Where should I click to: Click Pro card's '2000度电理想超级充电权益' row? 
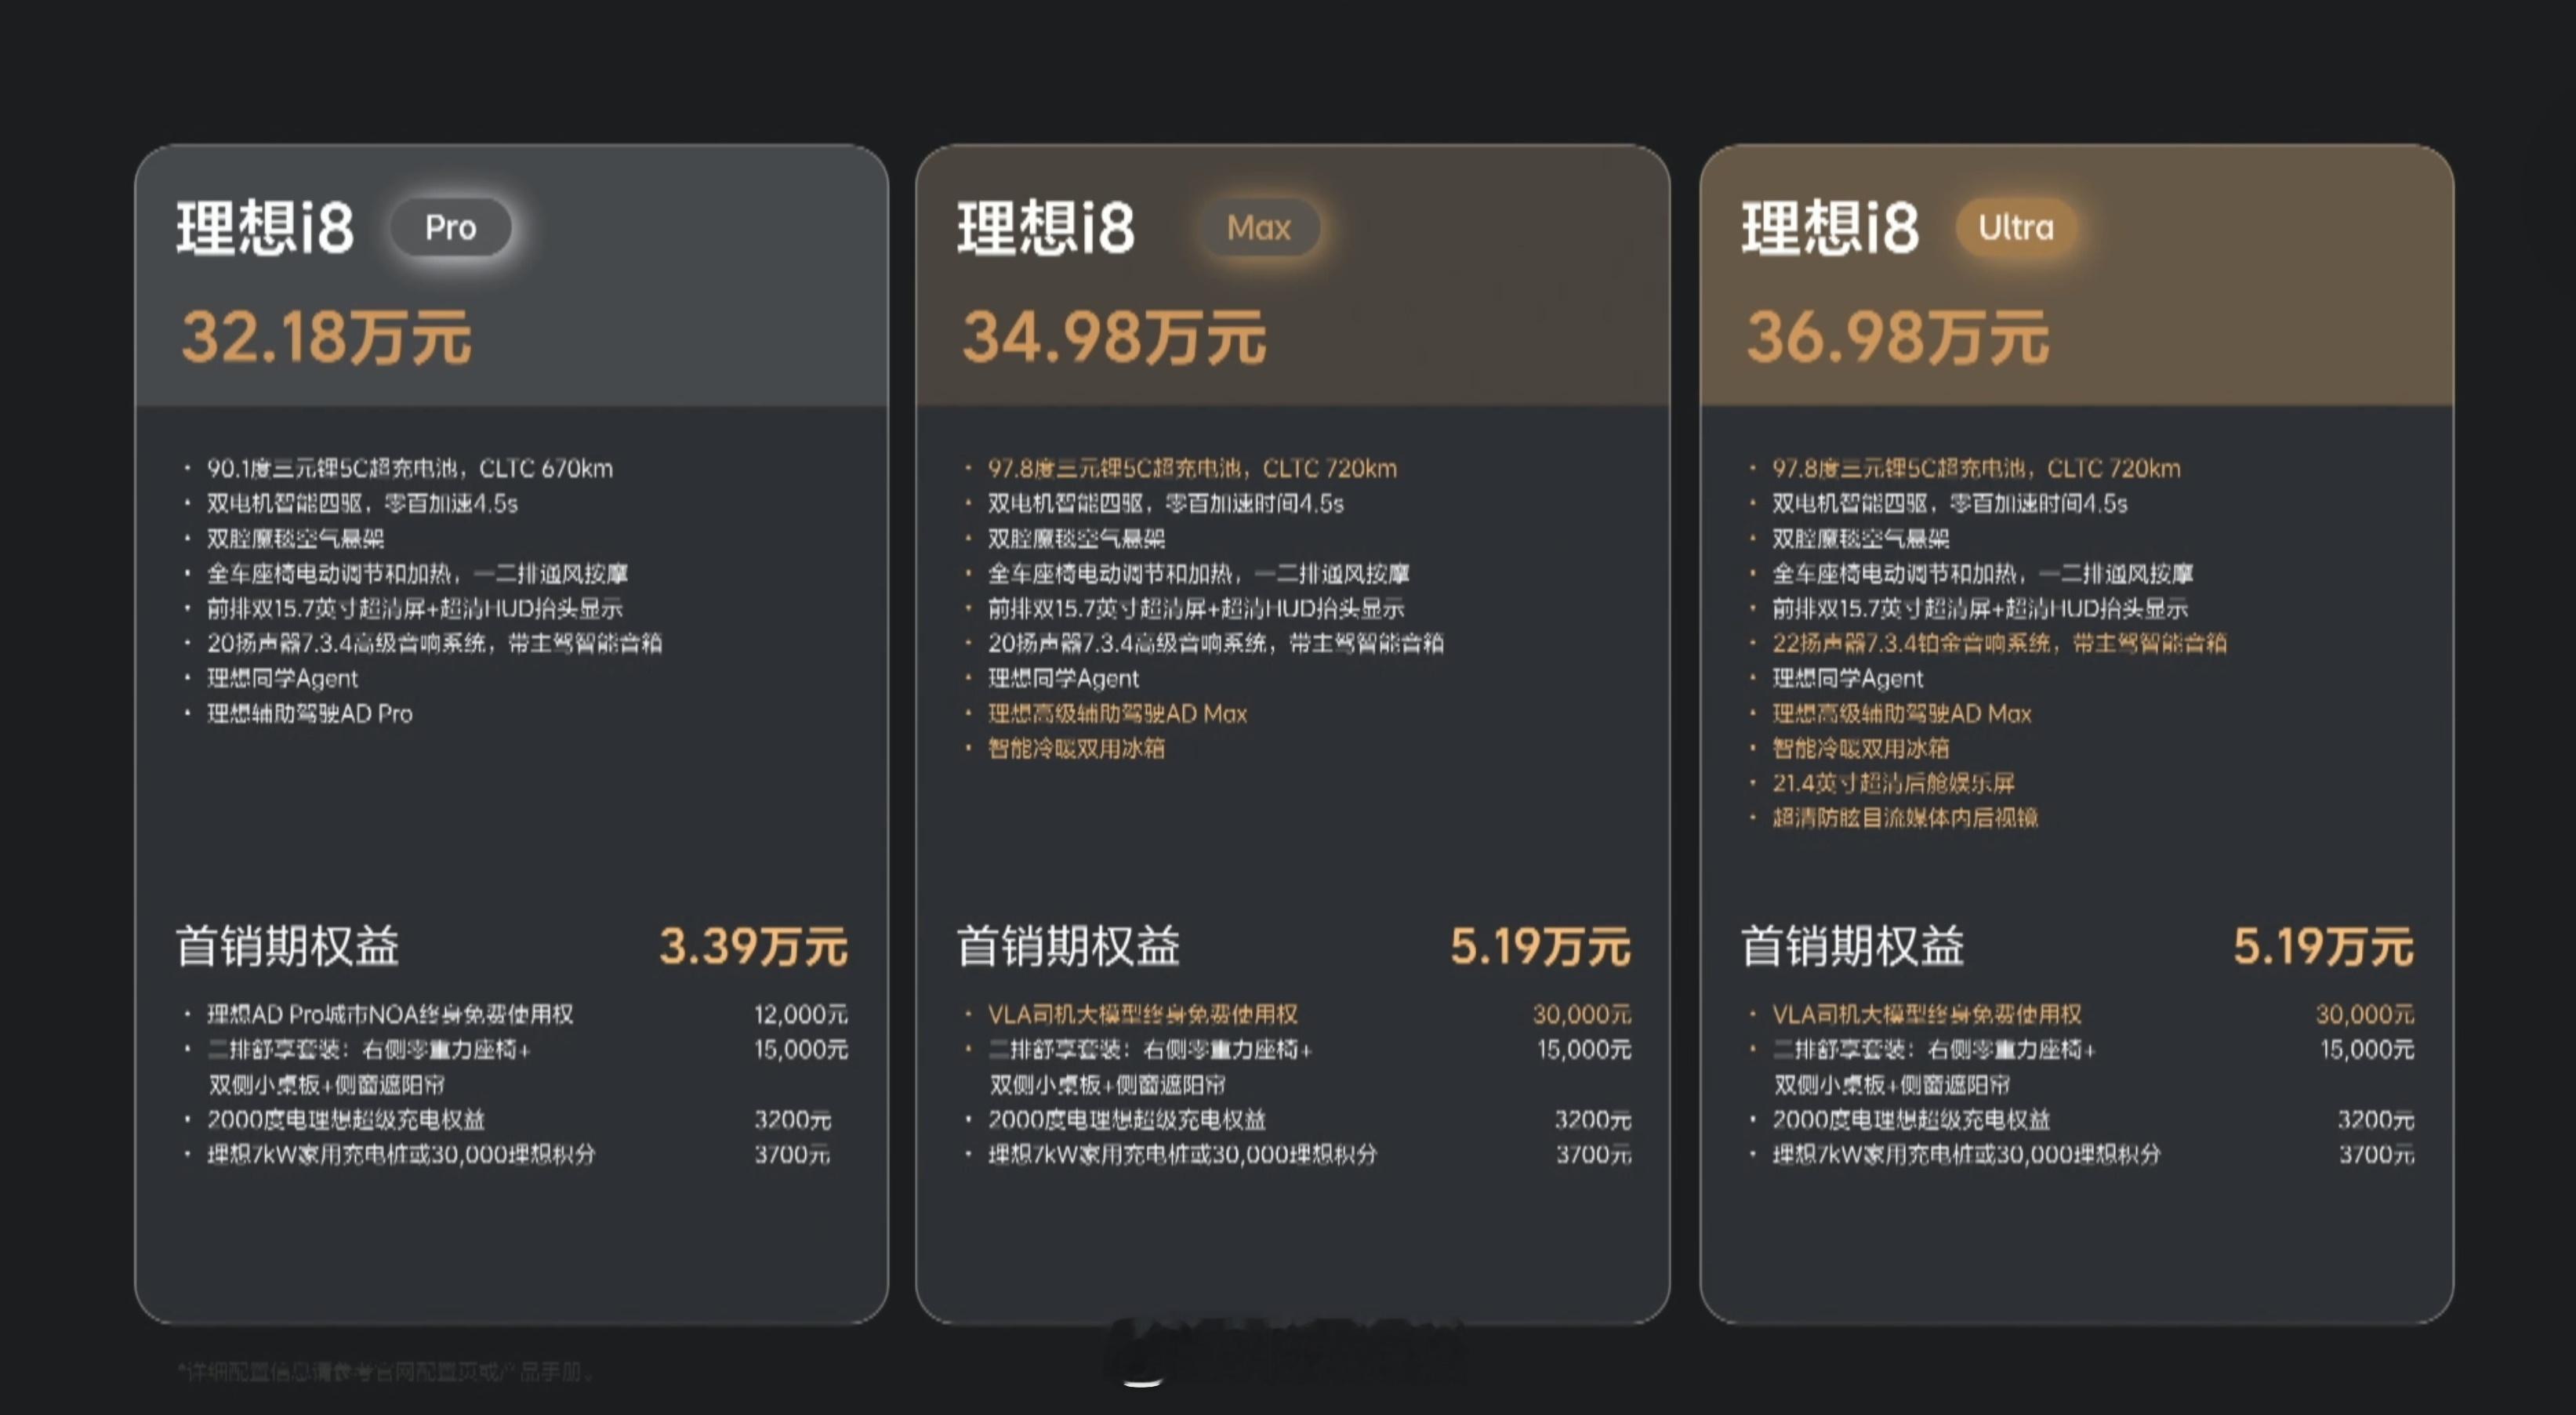345,1119
